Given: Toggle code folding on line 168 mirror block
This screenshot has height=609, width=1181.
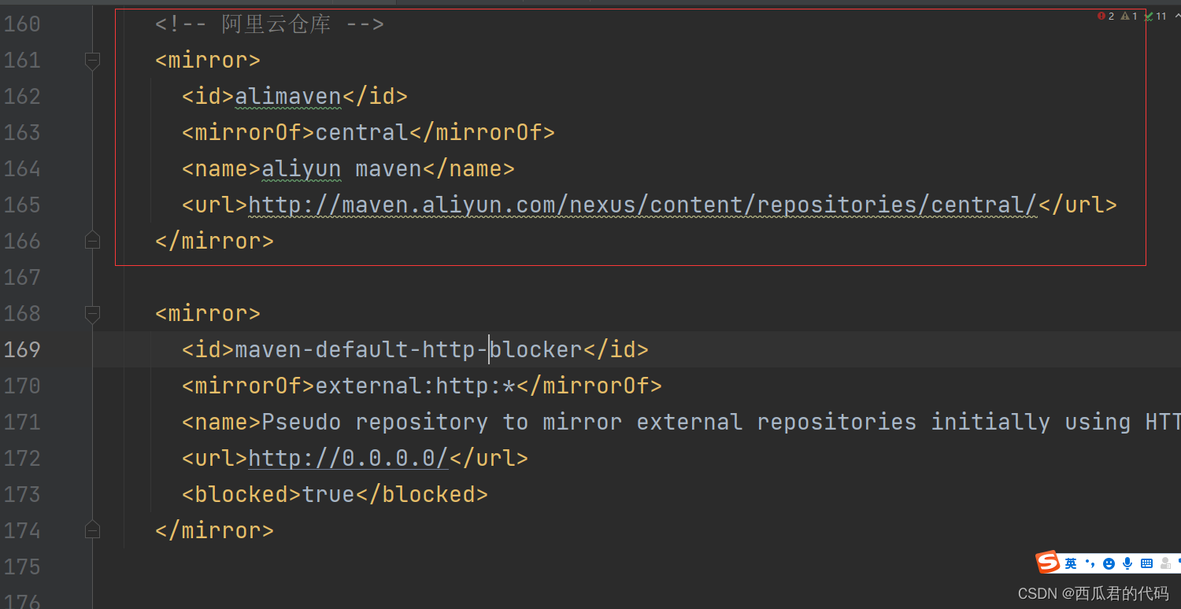Looking at the screenshot, I should point(92,313).
